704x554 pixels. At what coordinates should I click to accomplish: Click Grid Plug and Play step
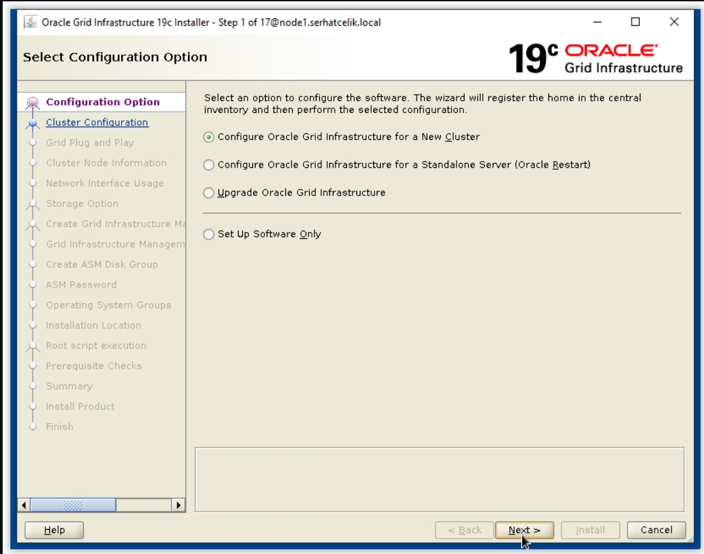coord(90,143)
